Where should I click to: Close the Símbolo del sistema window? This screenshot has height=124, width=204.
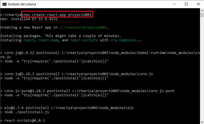pyautogui.click(x=198, y=4)
